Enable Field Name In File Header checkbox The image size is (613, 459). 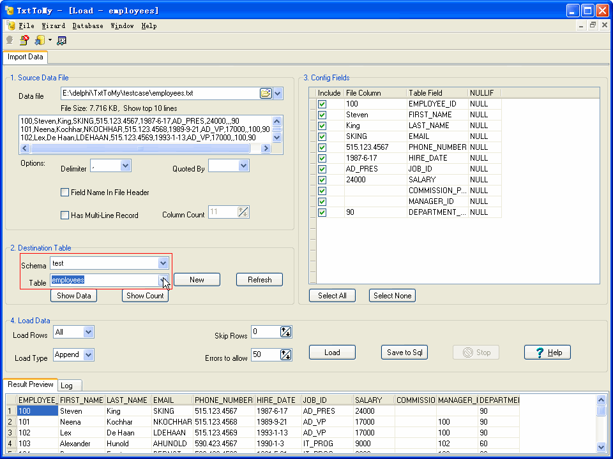(65, 193)
